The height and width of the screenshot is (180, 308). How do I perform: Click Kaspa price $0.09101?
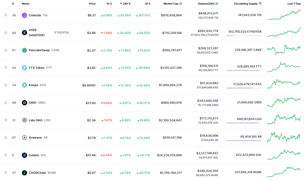point(89,85)
